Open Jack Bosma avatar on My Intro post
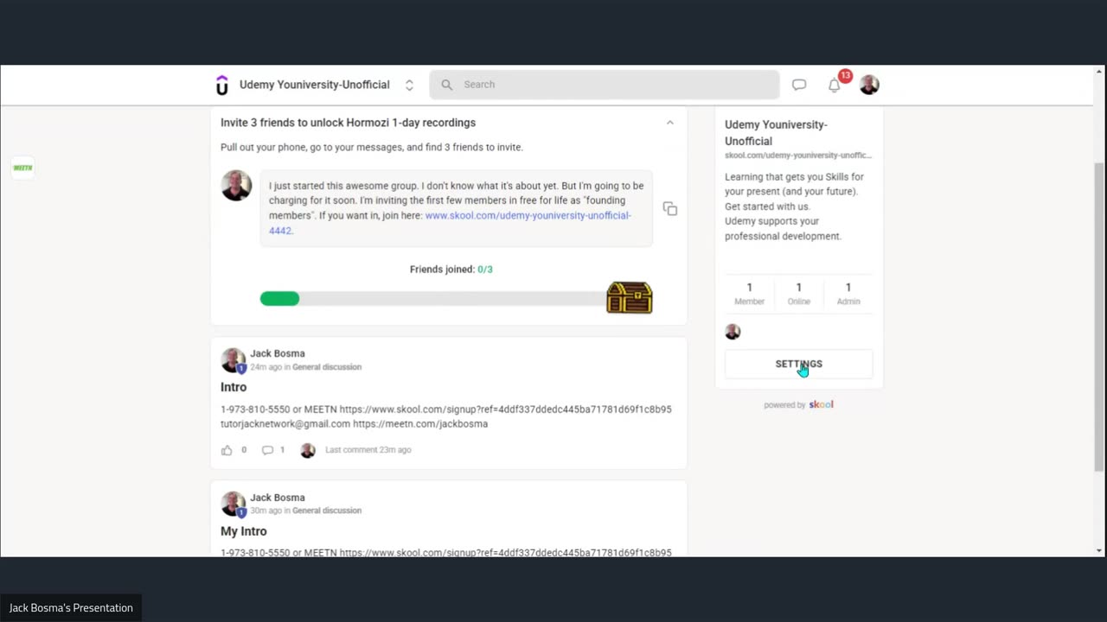The height and width of the screenshot is (622, 1107). [234, 504]
